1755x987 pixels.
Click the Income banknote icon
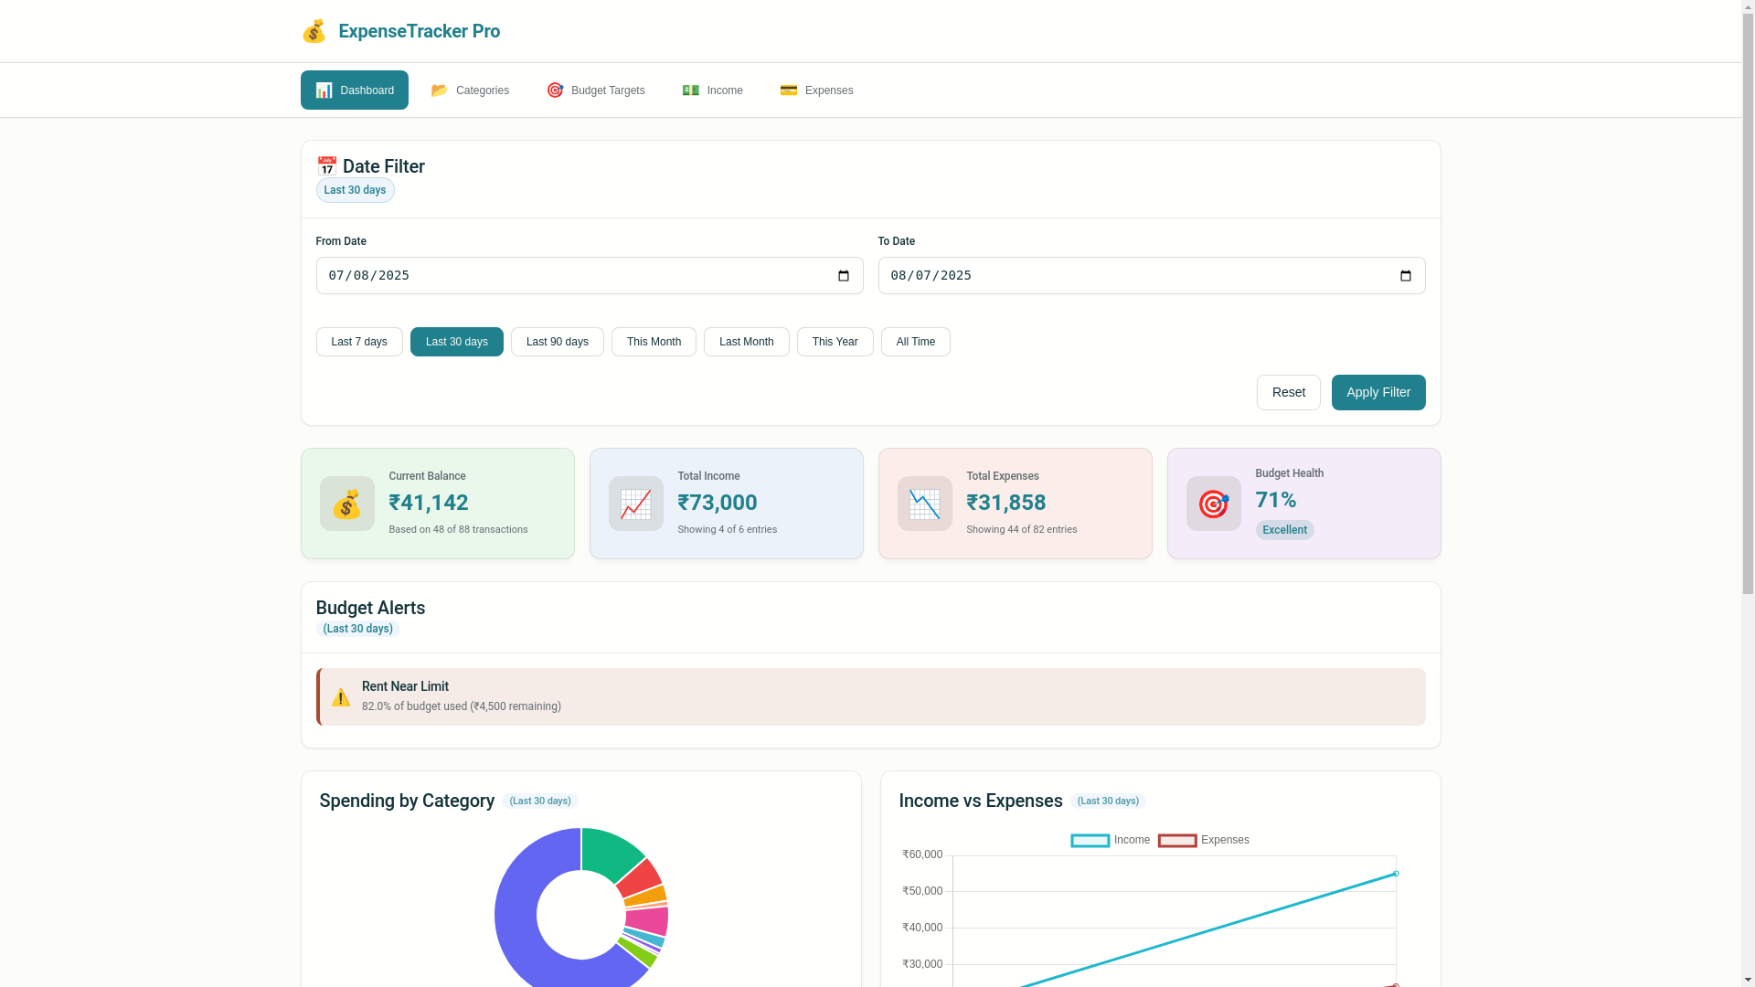coord(691,90)
